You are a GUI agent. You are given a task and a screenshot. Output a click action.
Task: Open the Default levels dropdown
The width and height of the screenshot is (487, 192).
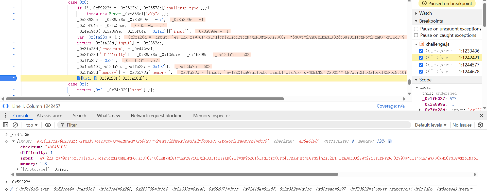(430, 125)
